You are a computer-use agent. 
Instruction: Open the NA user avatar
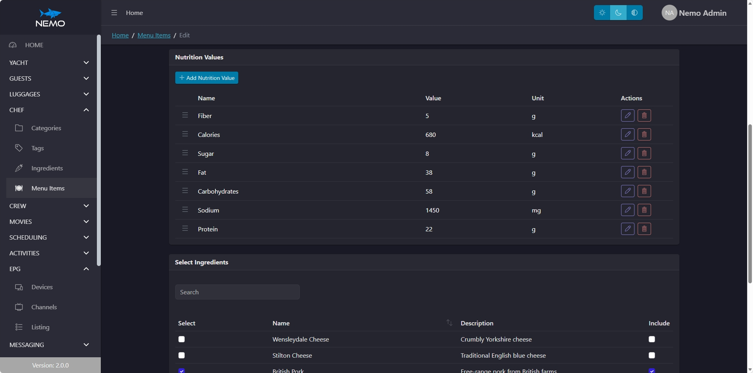coord(669,13)
